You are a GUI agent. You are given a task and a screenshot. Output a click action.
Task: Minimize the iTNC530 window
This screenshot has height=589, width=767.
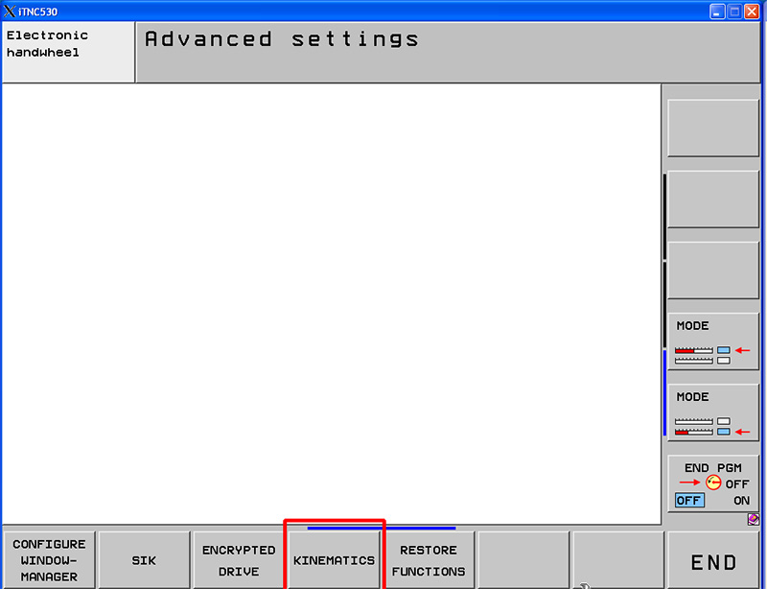pos(718,11)
